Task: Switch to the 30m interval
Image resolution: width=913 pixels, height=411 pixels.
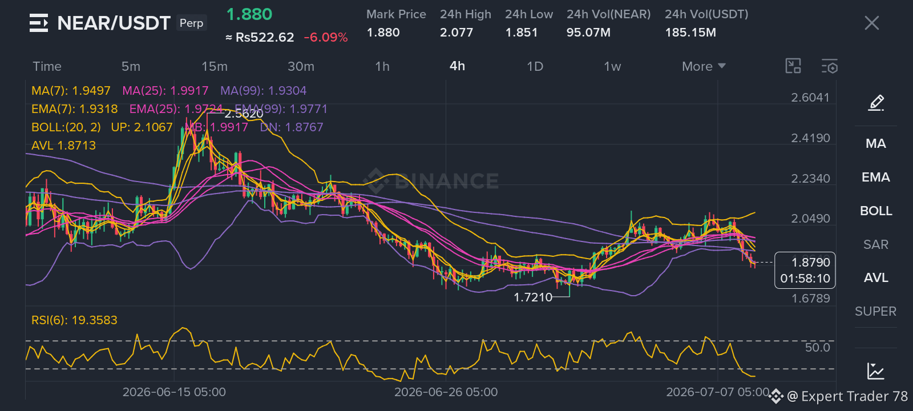Action: [301, 66]
